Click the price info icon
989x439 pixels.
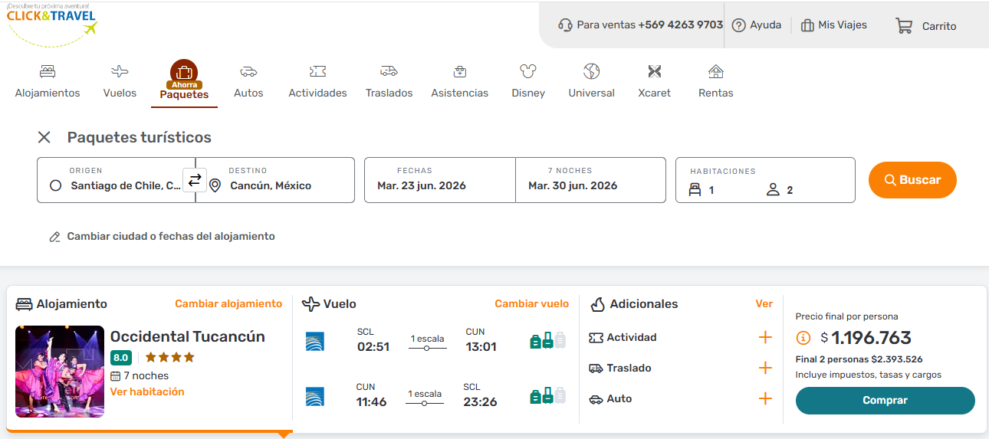[803, 338]
